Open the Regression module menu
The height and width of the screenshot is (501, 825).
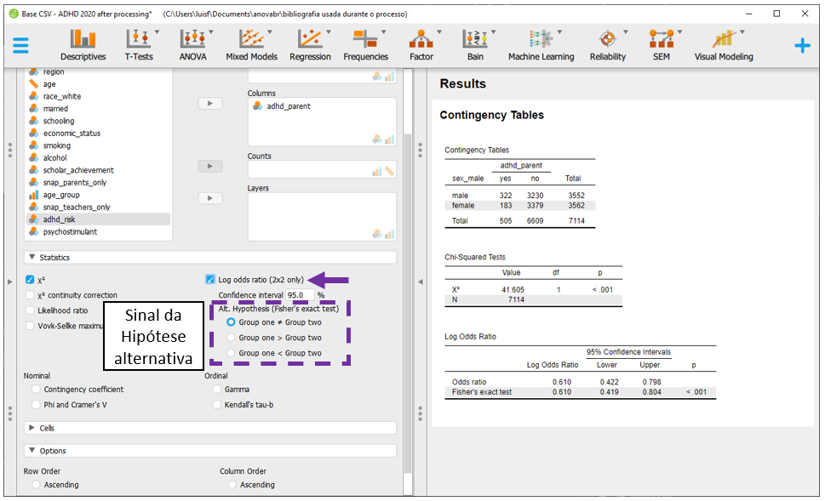[x=310, y=45]
